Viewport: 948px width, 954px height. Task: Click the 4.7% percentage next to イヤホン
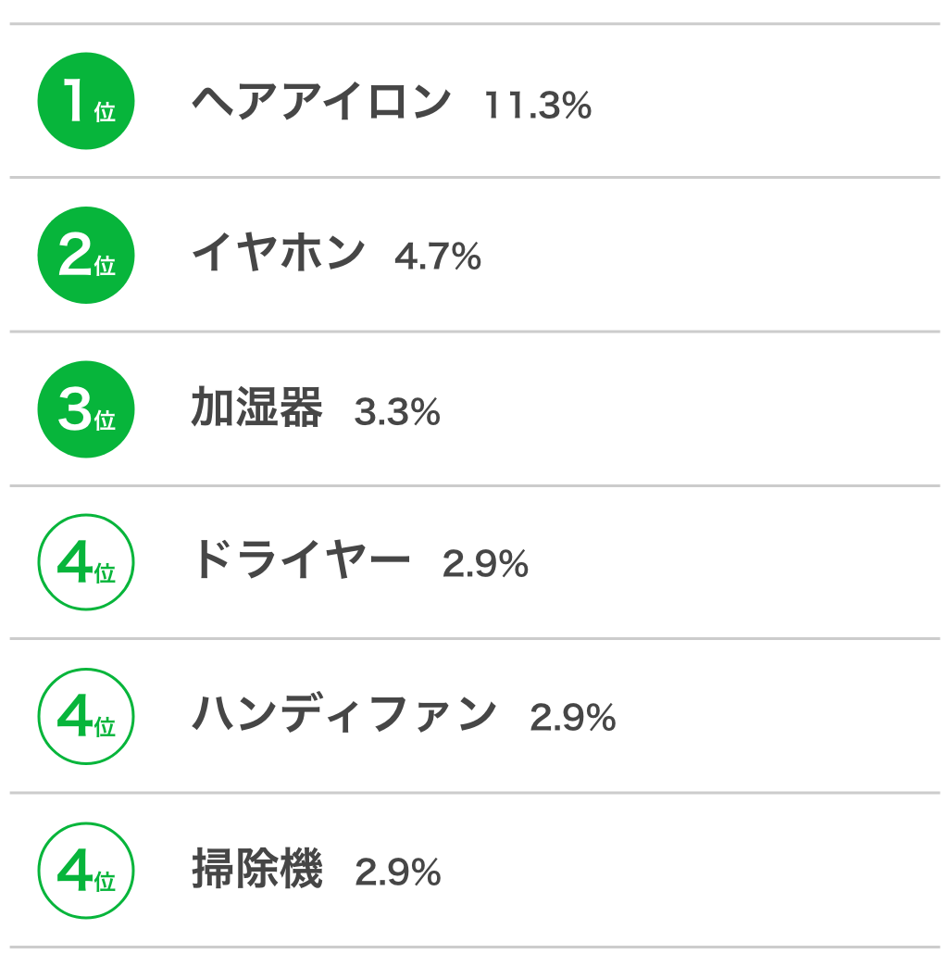click(x=438, y=257)
